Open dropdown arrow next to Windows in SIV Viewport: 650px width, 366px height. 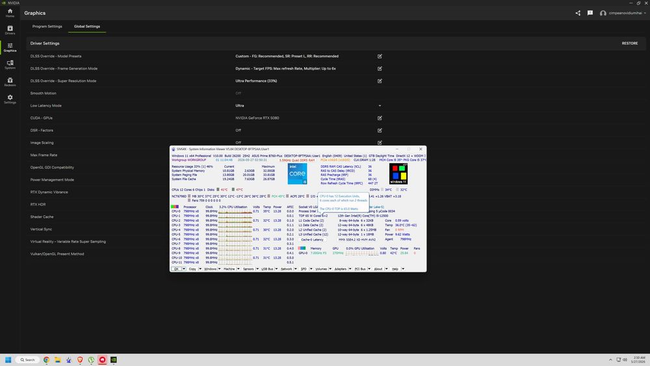click(219, 269)
